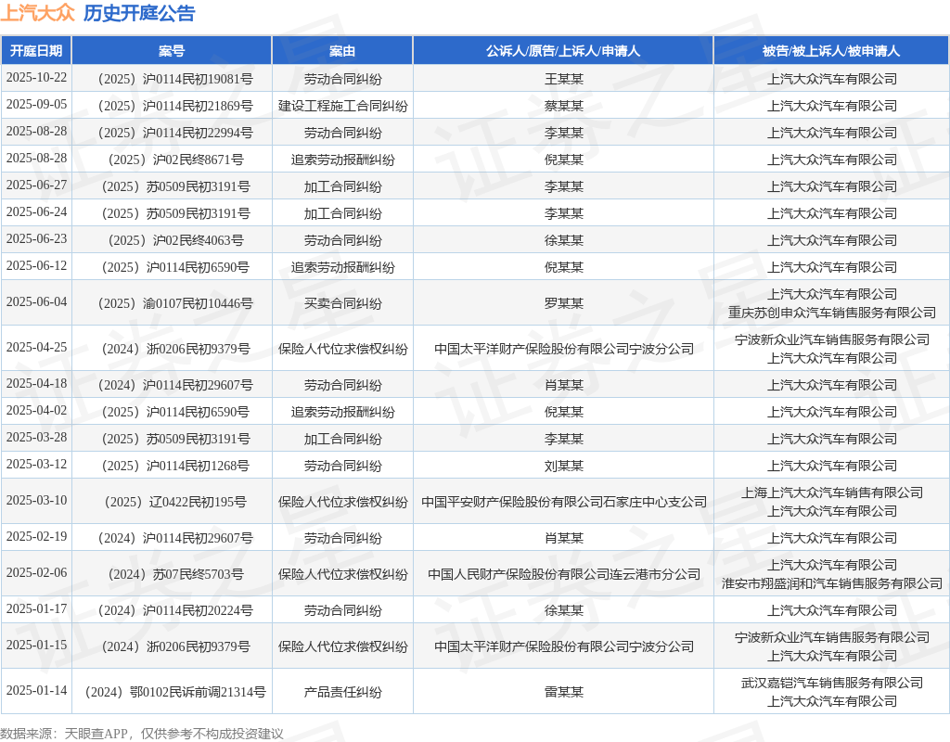Select defendant 上海上汽大众汽车销售有限公司
This screenshot has height=742, width=950.
(832, 493)
